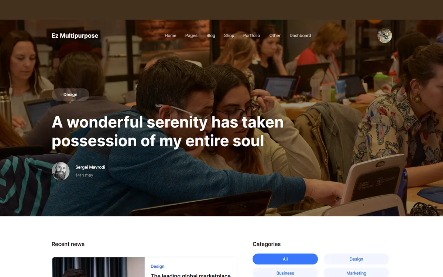
Task: Open the Blog menu
Action: click(x=211, y=35)
